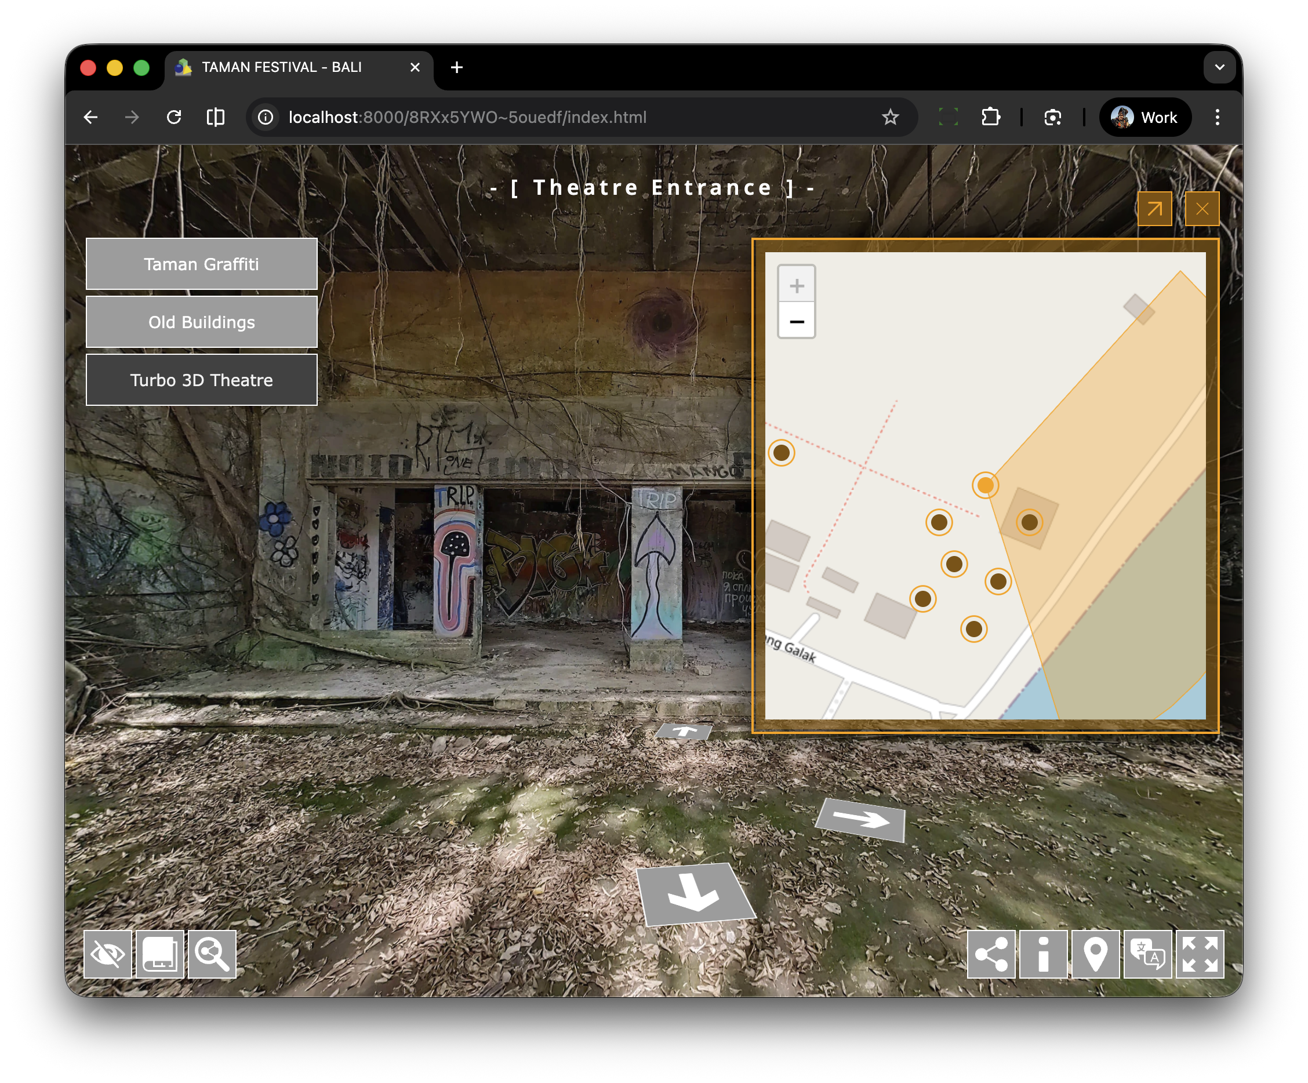Click the large down arrow hotspot
Screen dimensions: 1308x1083
click(694, 893)
